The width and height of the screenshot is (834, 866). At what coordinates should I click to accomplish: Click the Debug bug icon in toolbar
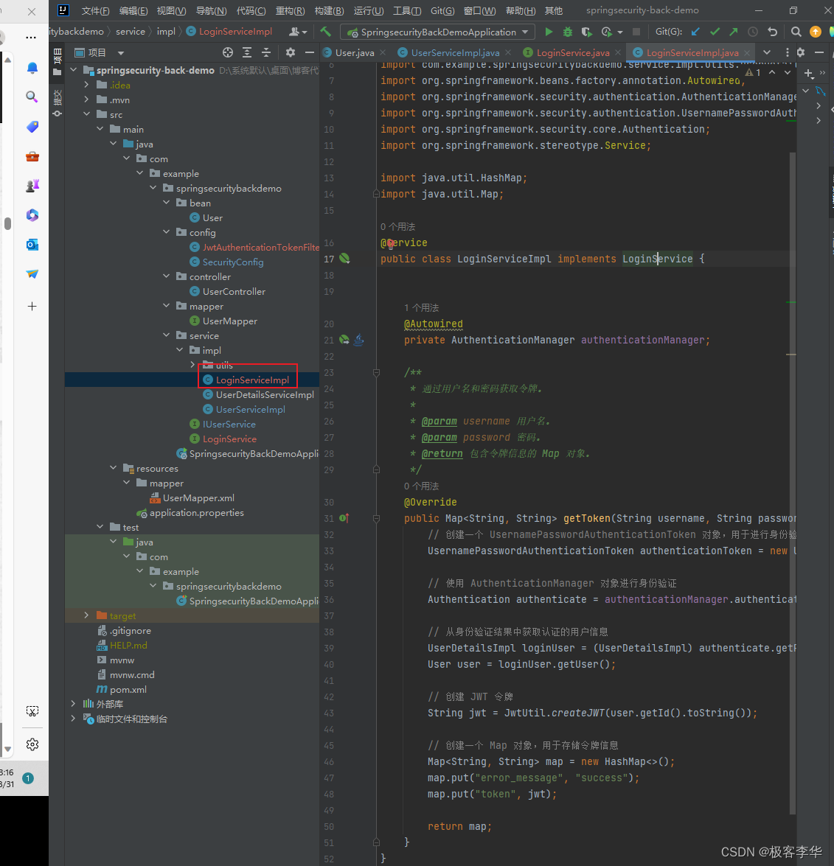click(x=568, y=32)
